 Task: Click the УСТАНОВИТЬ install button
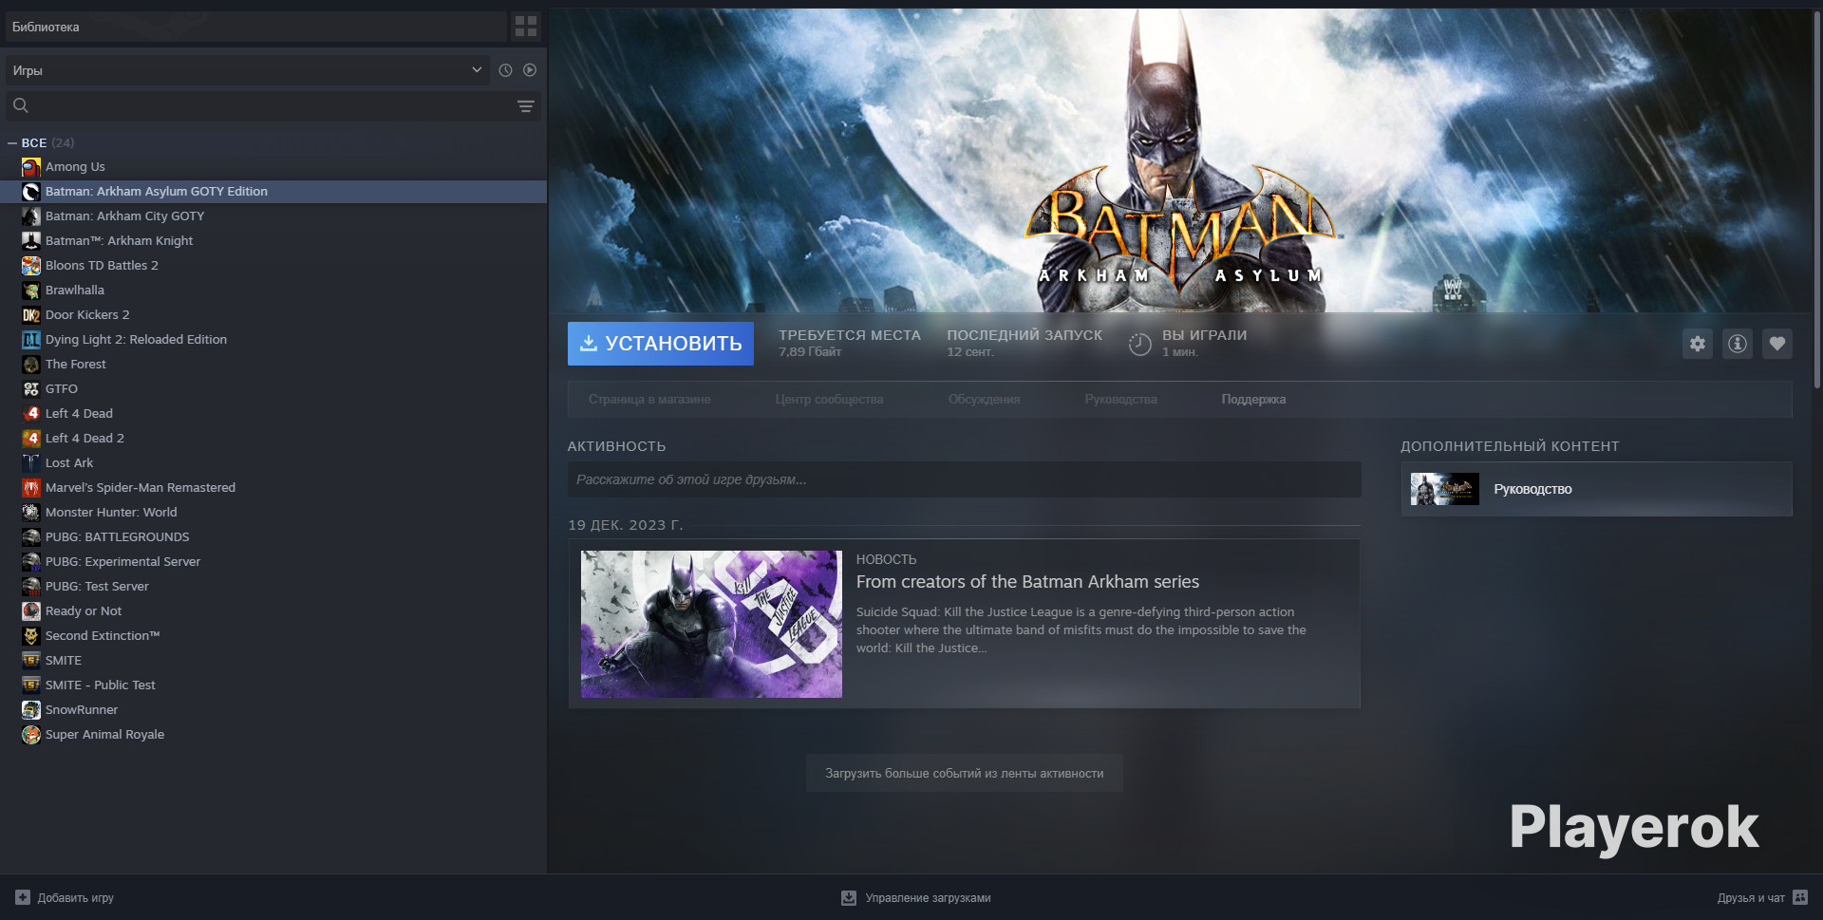coord(661,344)
